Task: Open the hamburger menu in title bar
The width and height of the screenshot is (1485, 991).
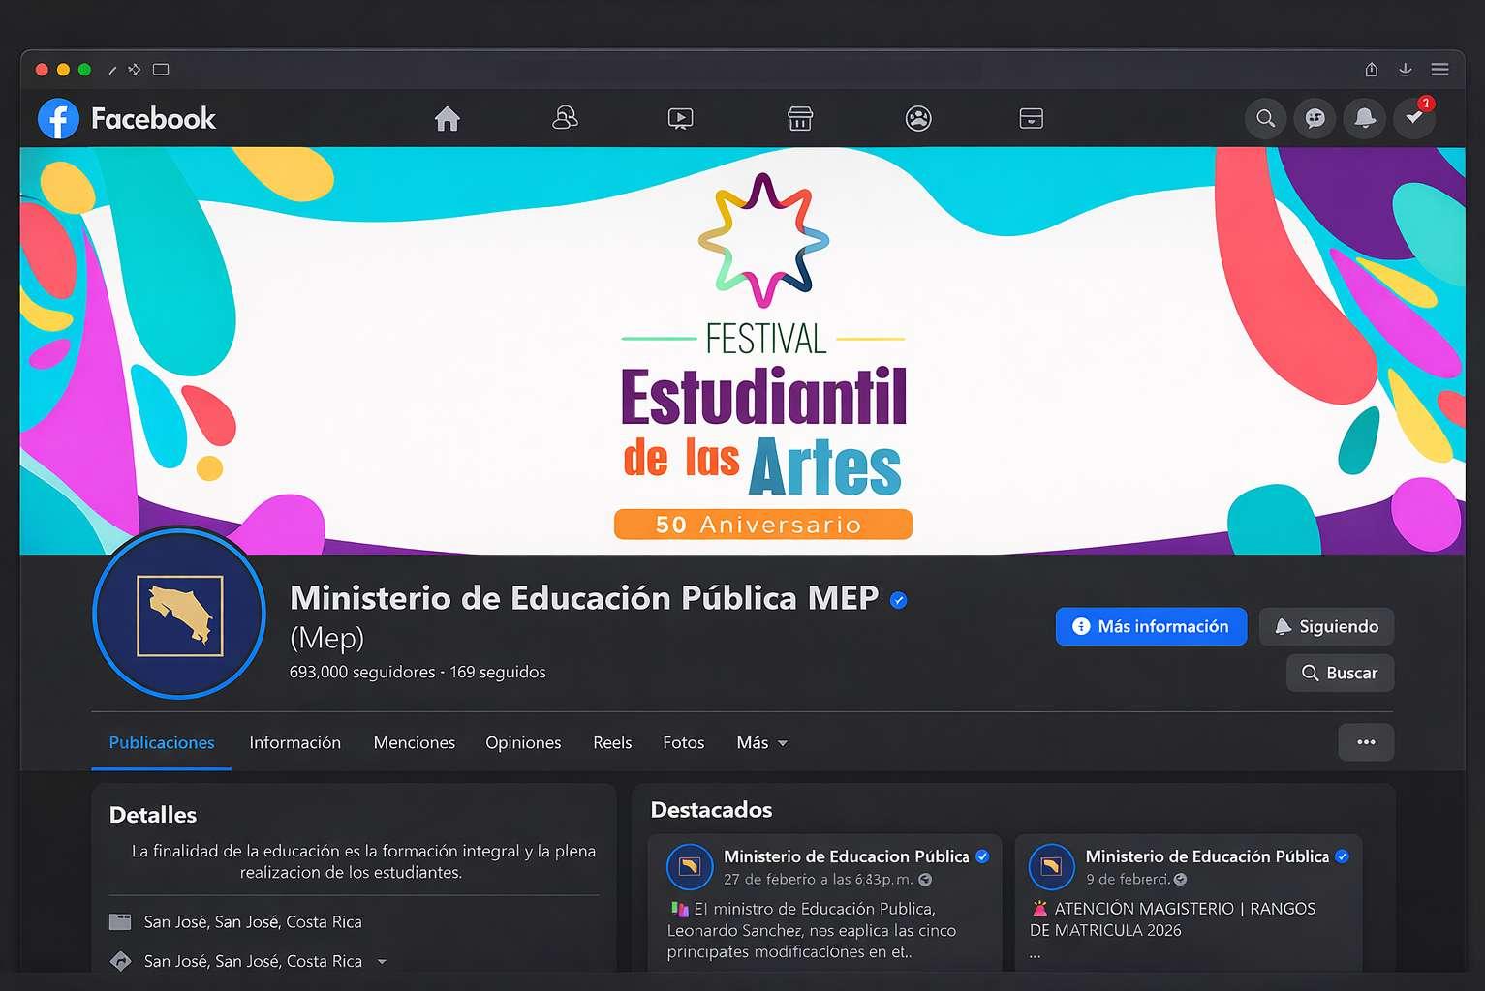Action: coord(1440,70)
